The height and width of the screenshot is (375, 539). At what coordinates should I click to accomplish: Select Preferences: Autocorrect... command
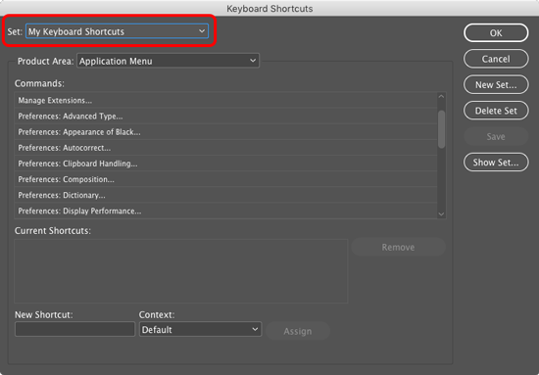pos(225,148)
